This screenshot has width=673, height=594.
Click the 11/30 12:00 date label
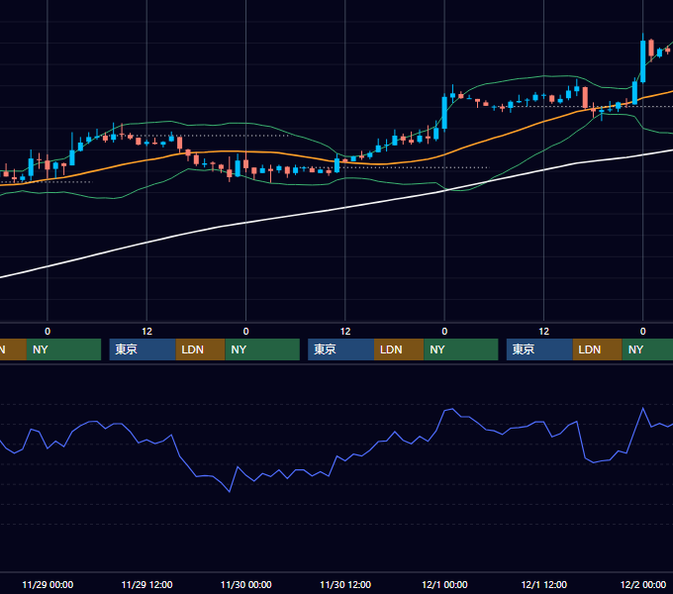click(345, 584)
